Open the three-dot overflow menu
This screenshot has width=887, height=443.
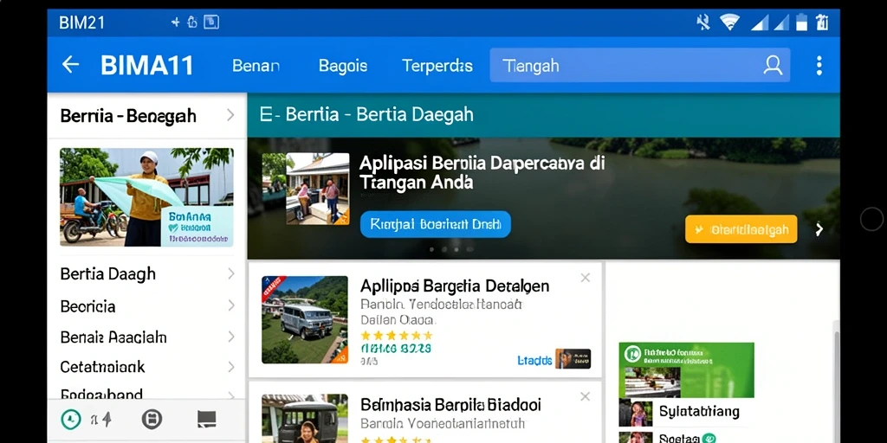(x=819, y=66)
